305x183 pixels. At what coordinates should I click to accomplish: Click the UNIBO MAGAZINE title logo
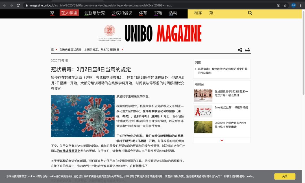pyautogui.click(x=163, y=33)
